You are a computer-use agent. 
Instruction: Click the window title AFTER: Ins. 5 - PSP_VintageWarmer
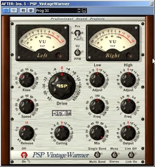pos(35,4)
